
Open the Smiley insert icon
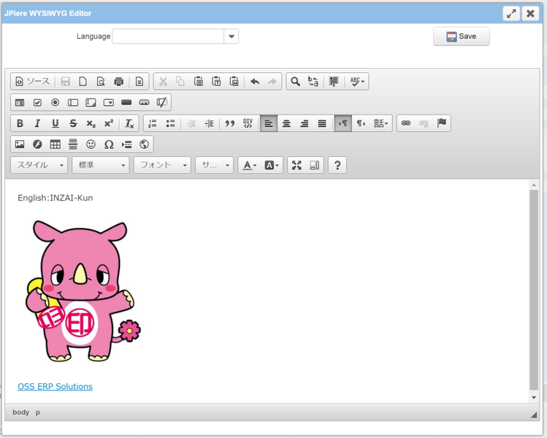(x=91, y=145)
